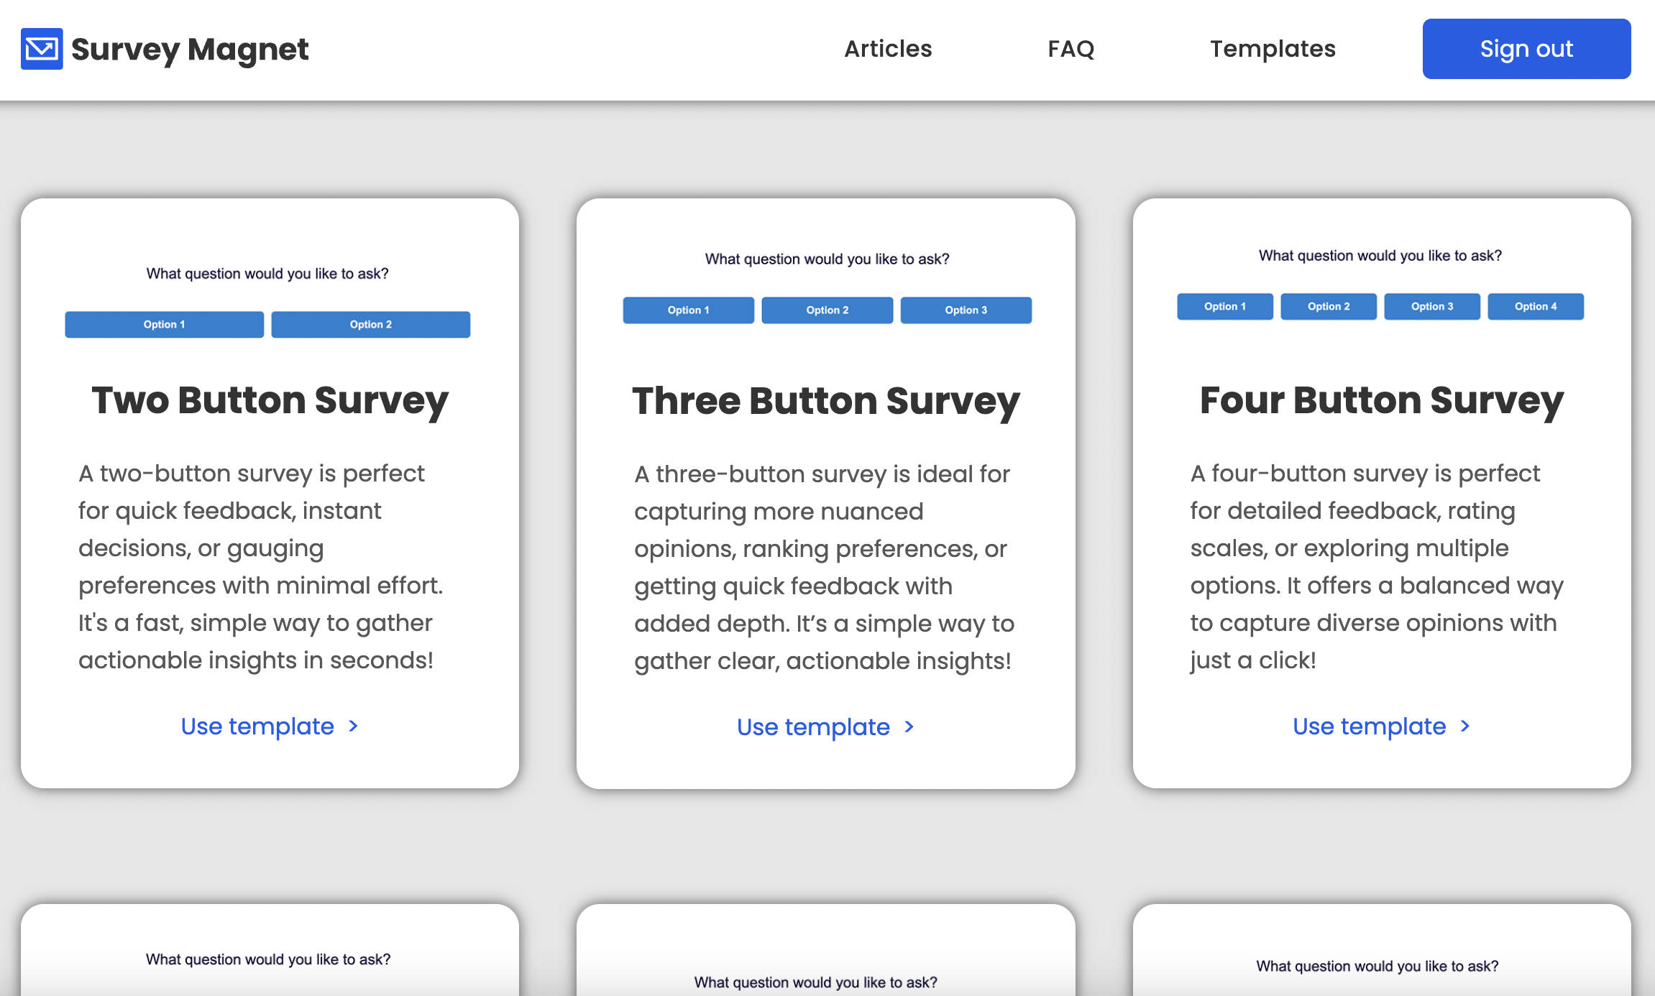Click Option 1 in the Three Button Survey preview
1655x996 pixels.
click(688, 310)
